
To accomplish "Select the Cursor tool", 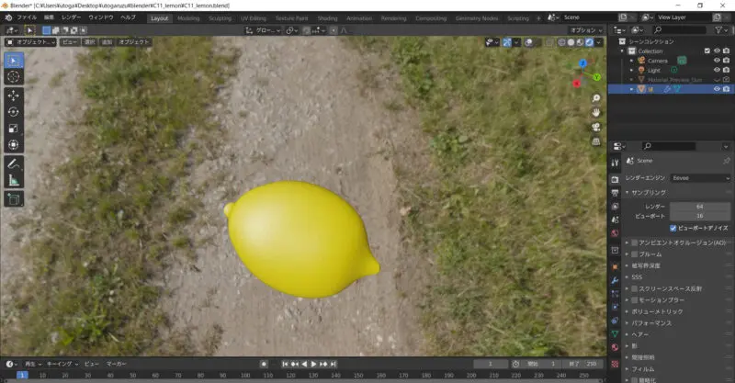I will (14, 77).
